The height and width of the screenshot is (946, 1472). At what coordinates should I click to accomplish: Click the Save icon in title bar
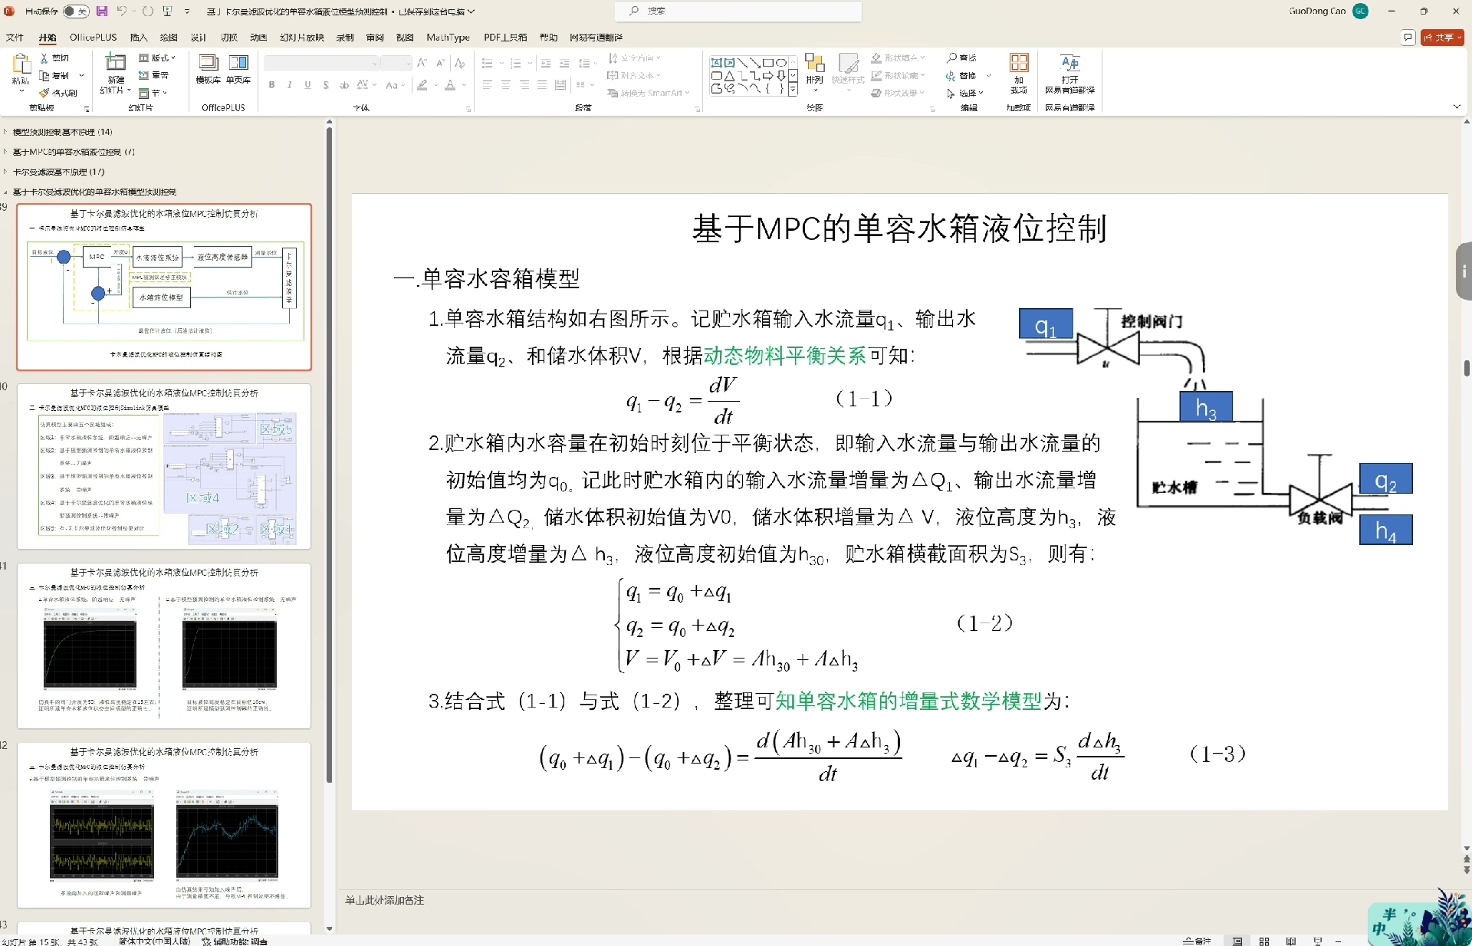coord(101,11)
